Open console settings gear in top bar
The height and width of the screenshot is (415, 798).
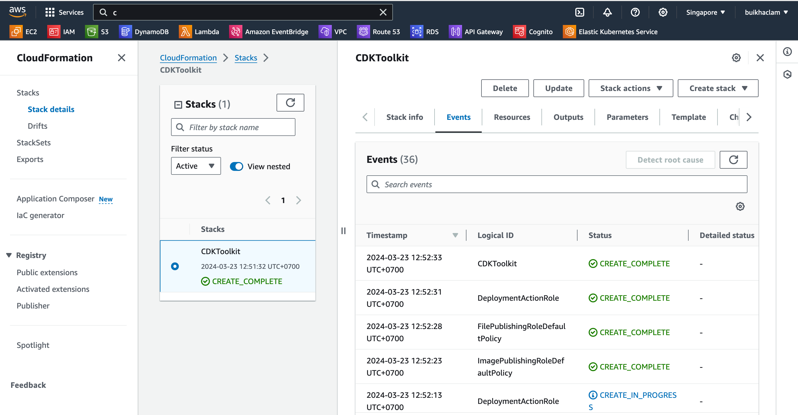pos(663,12)
